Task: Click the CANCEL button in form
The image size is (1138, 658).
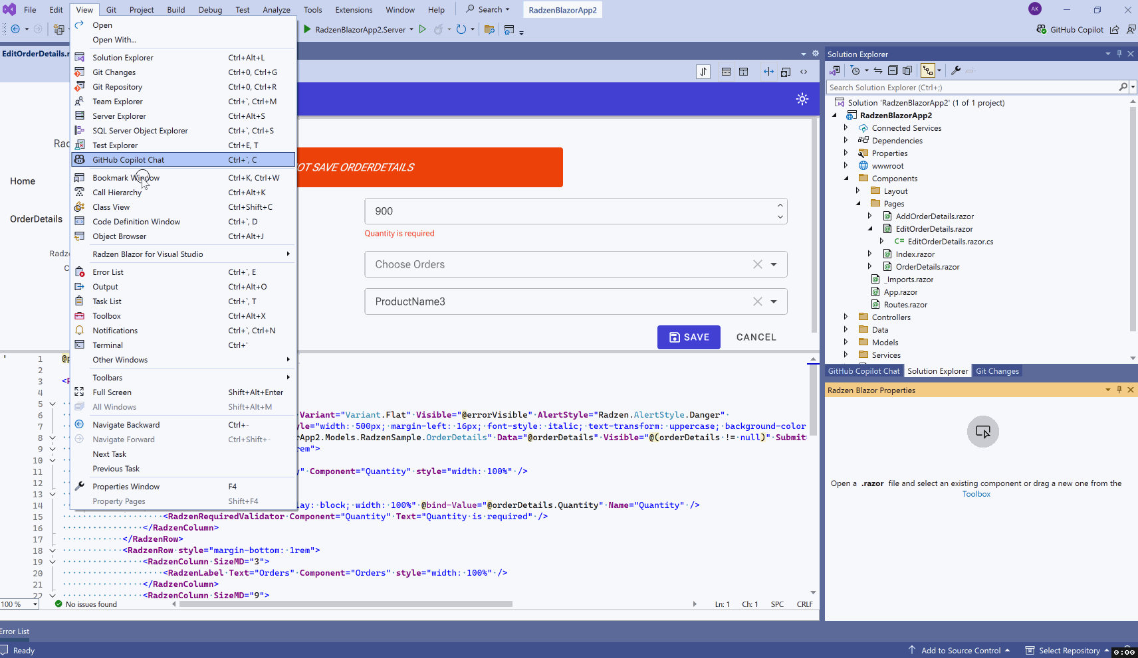Action: pyautogui.click(x=756, y=337)
